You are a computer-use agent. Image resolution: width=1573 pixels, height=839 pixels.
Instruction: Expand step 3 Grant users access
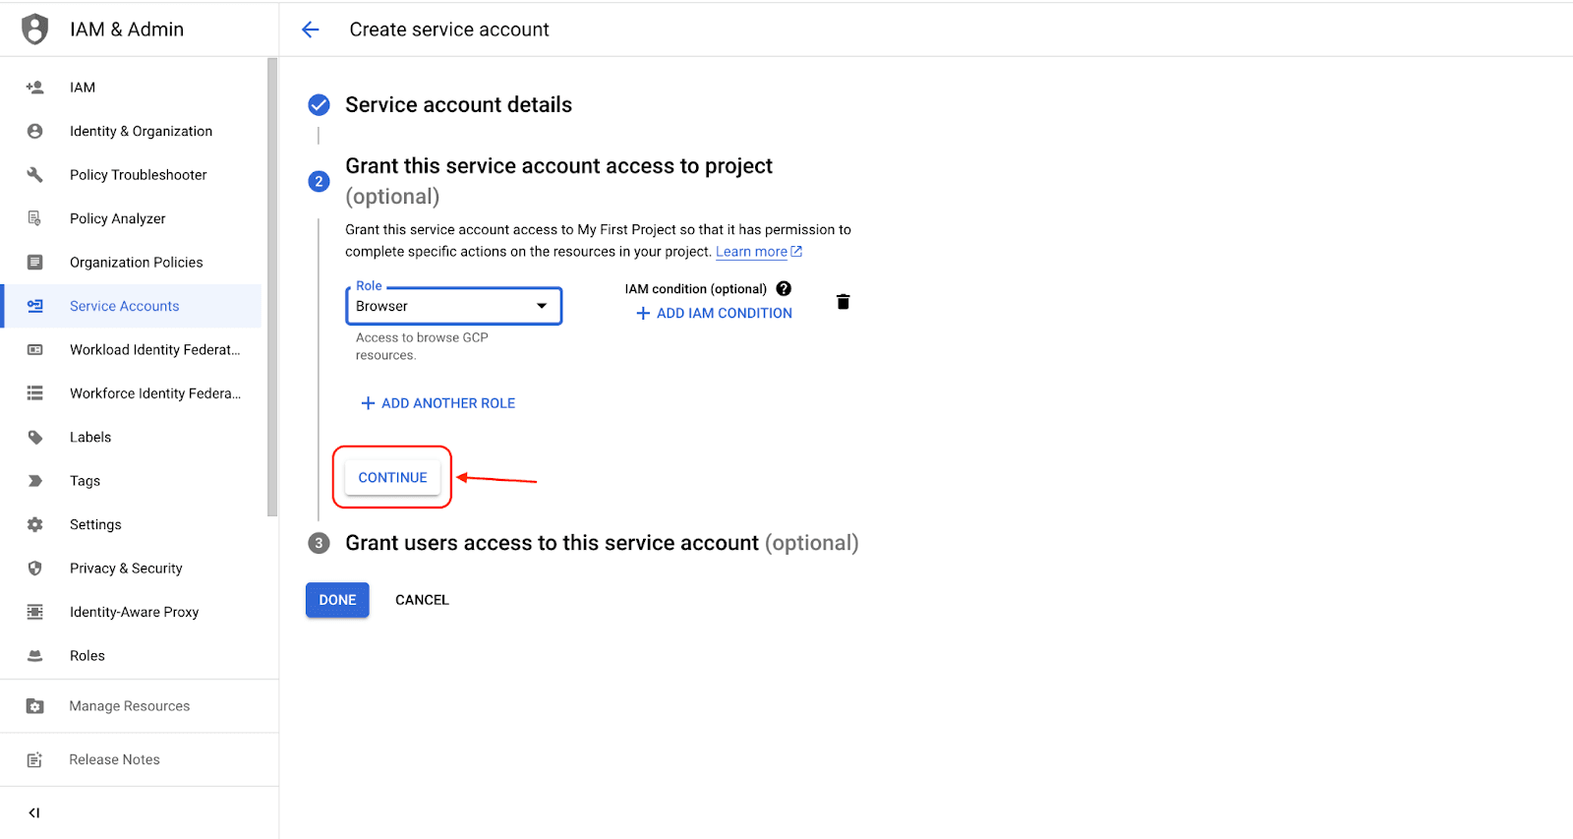[601, 543]
